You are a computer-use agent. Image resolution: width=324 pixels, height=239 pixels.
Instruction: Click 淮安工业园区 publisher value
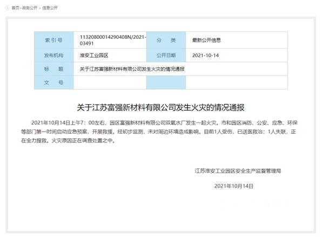coord(94,56)
